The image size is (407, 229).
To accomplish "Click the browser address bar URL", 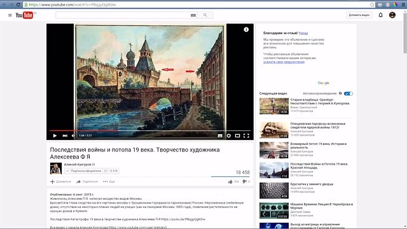I will [72, 4].
